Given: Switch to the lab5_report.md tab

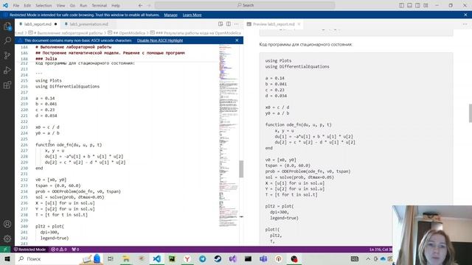Looking at the screenshot, I should point(38,24).
